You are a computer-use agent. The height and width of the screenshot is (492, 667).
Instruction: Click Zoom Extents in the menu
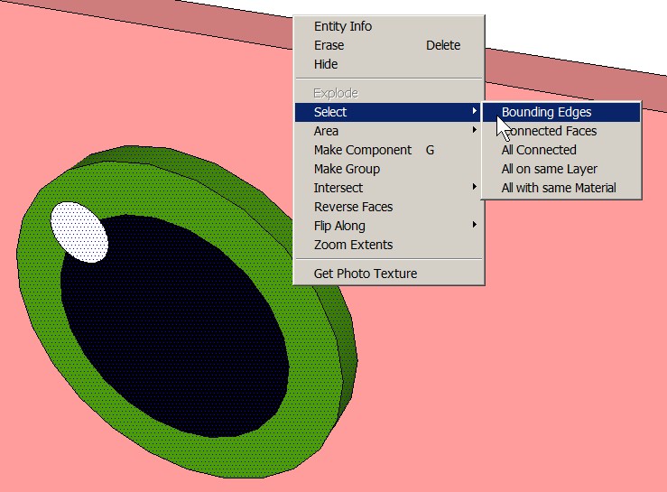coord(353,245)
